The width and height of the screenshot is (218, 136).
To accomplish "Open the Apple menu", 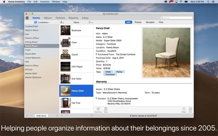I will 4,2.
